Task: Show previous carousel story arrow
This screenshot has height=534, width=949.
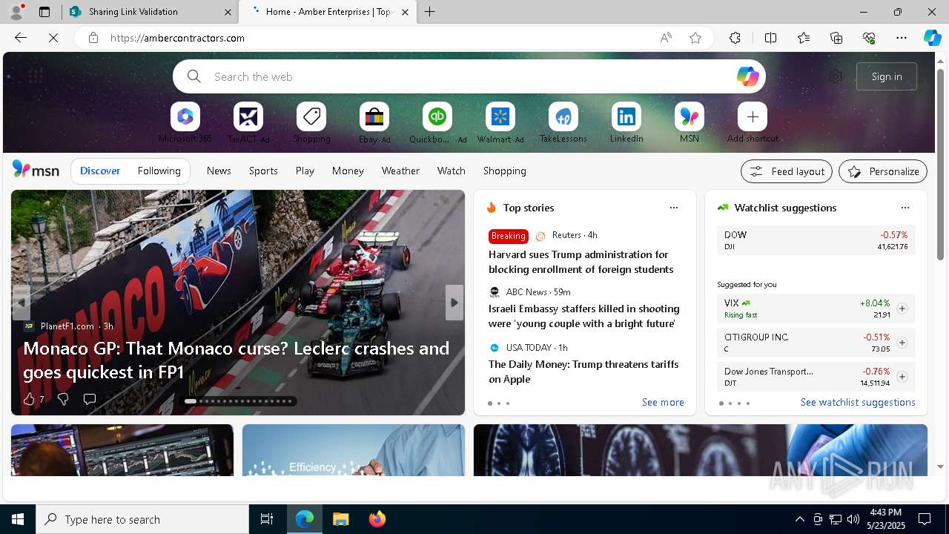Action: pos(22,303)
